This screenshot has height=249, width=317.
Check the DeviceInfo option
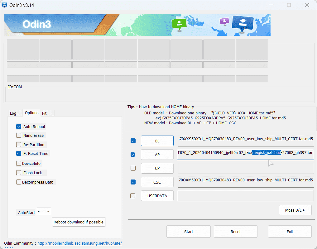(x=19, y=163)
